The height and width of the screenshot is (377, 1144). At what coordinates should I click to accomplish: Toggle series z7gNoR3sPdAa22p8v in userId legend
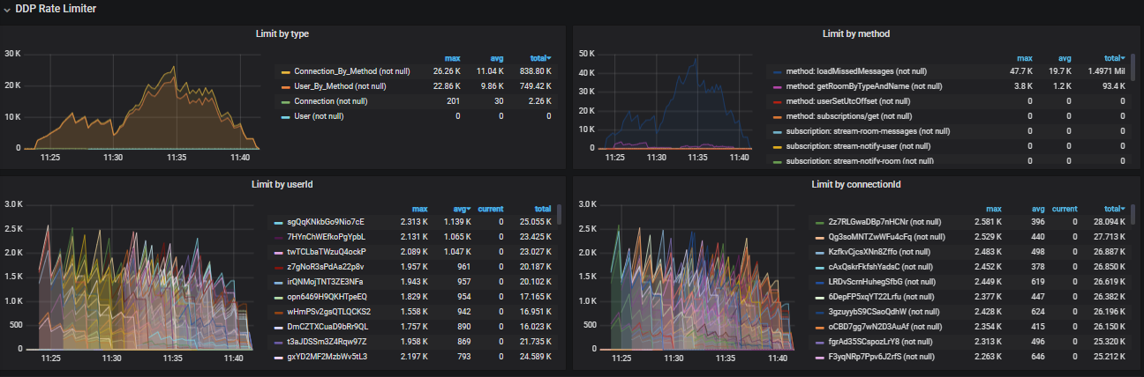pos(326,266)
